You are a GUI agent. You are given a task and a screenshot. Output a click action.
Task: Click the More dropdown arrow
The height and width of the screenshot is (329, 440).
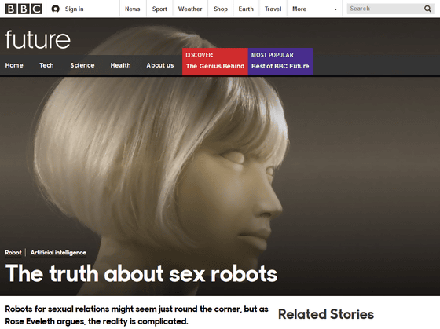(335, 9)
